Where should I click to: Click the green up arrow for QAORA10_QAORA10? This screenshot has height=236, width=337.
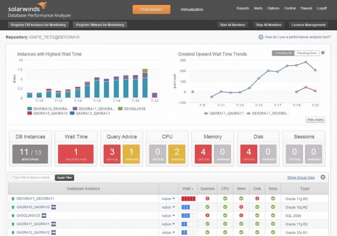click(13, 207)
